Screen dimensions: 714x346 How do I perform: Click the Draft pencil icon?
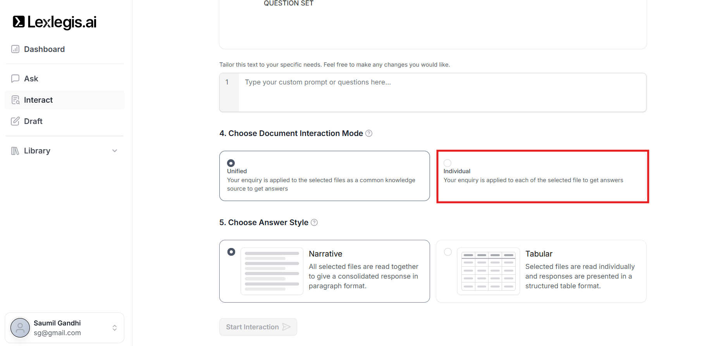point(15,121)
